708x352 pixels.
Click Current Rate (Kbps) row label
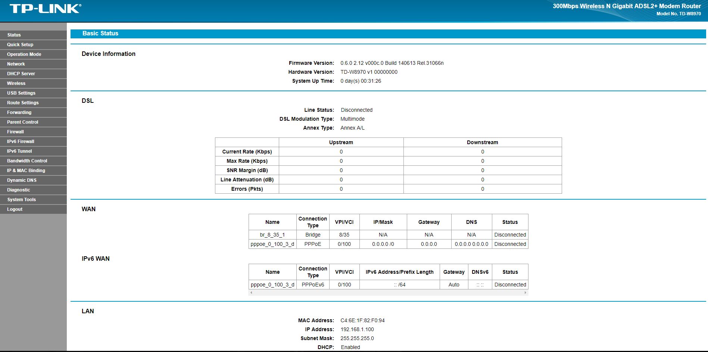pos(247,152)
